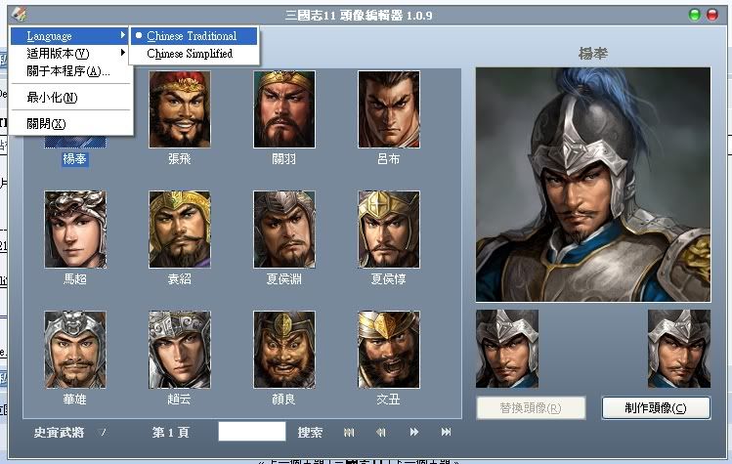
Task: Click the app logo icon in title bar
Action: [20, 15]
